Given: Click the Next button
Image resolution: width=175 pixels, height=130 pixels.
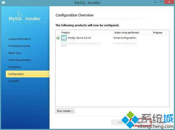Looking at the screenshot, I should pyautogui.click(x=141, y=122).
